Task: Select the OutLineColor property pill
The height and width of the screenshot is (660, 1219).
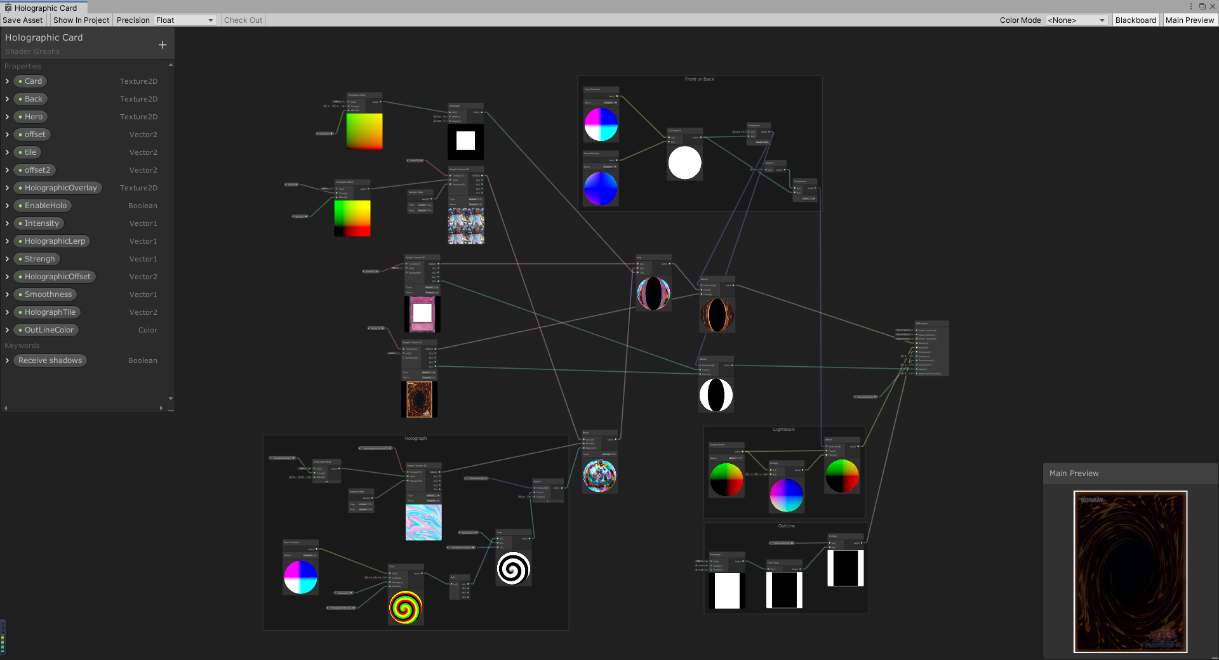Action: pyautogui.click(x=46, y=330)
